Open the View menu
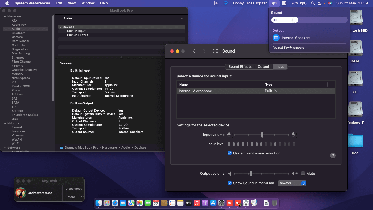This screenshot has width=373, height=210. 72,3
